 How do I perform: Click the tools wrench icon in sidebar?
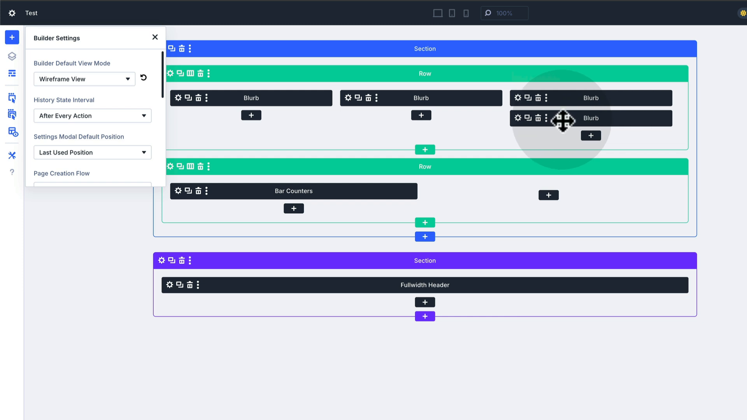12,155
